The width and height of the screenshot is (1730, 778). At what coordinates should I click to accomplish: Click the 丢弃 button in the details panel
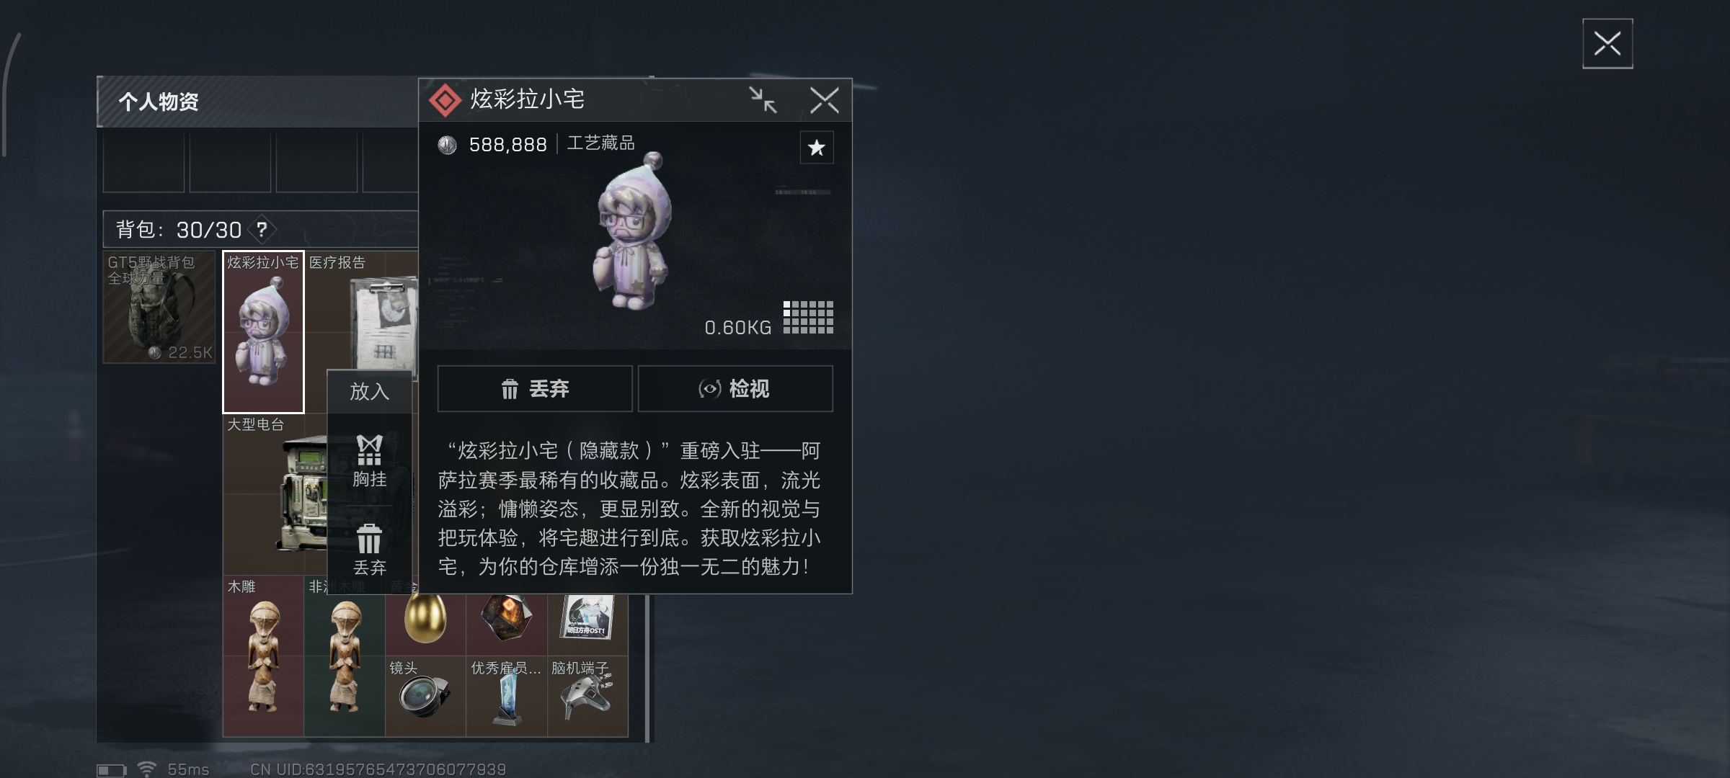535,389
